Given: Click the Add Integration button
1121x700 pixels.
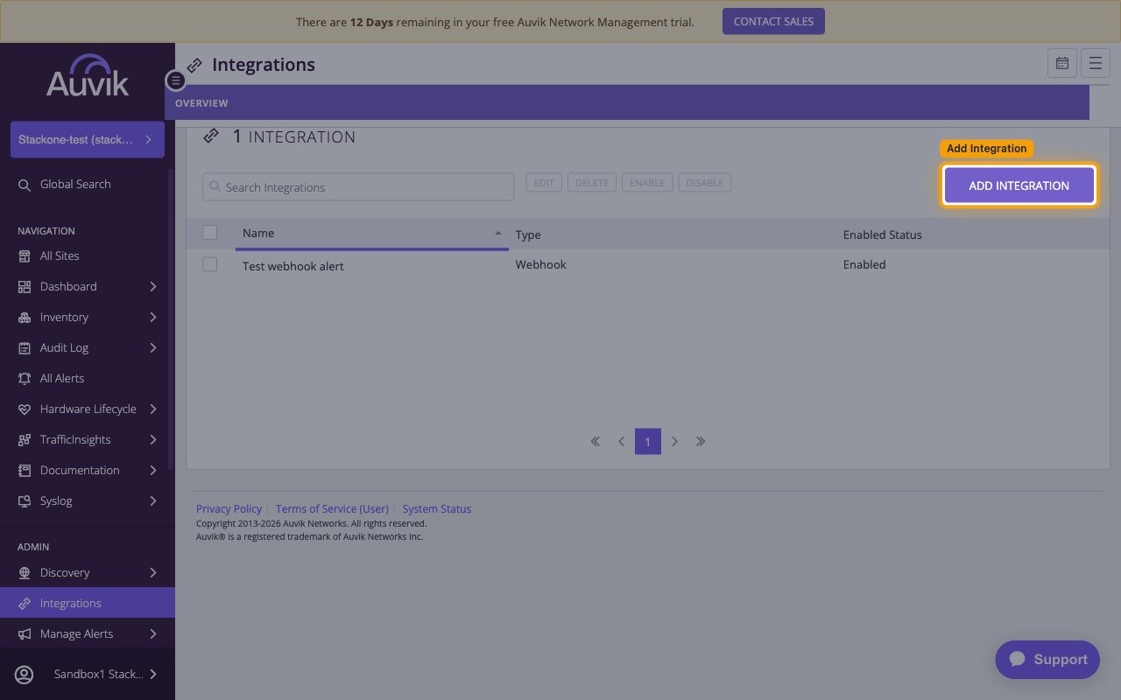Looking at the screenshot, I should point(1019,185).
